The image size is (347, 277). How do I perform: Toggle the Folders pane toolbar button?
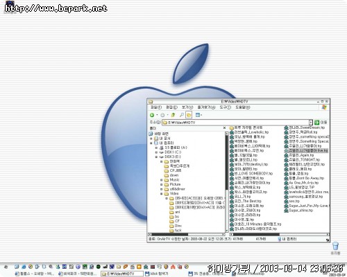click(189, 115)
